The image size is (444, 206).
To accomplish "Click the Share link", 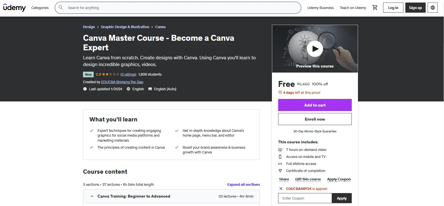I will pyautogui.click(x=284, y=179).
